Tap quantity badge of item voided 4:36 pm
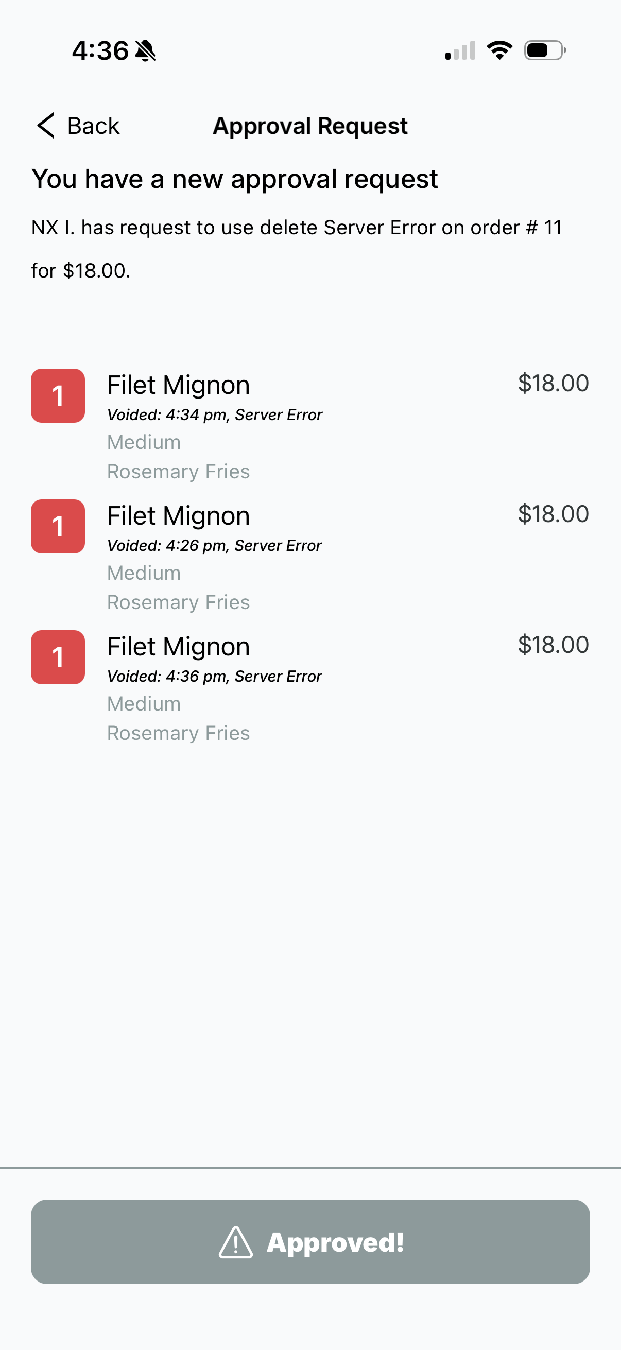 click(58, 657)
